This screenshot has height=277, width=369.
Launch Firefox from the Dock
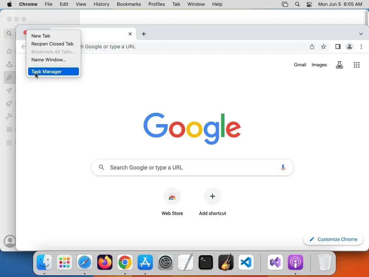click(x=105, y=262)
